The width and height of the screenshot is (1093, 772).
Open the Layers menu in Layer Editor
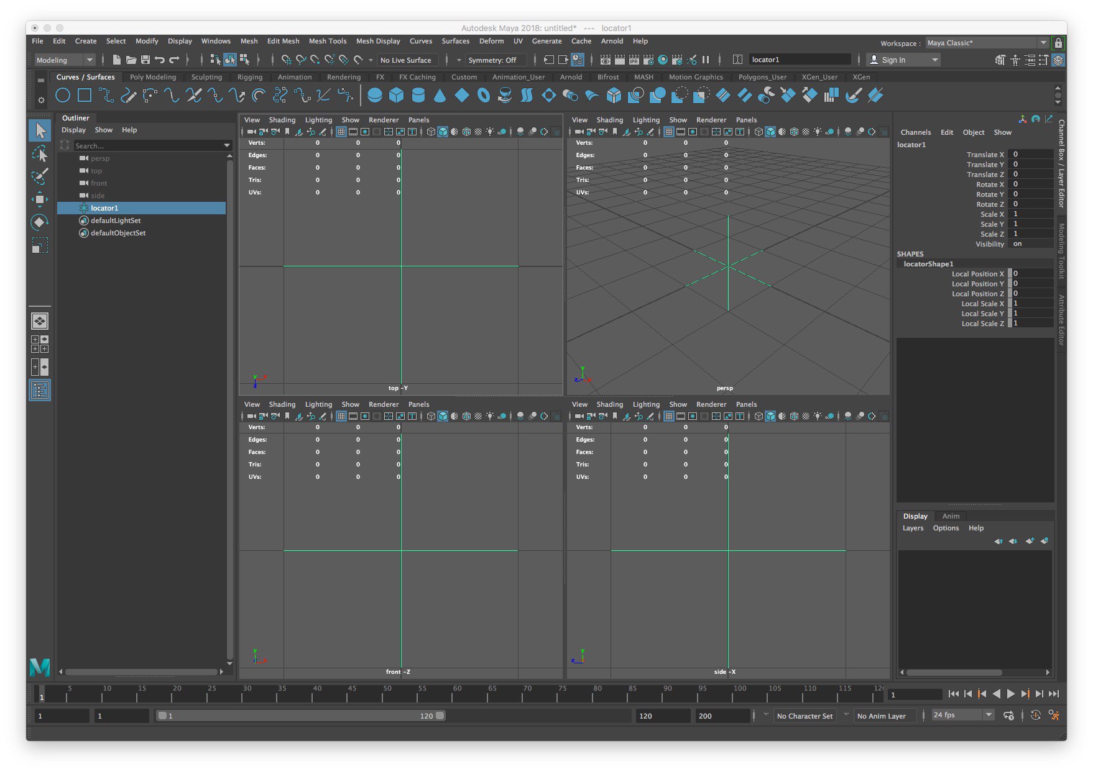coord(913,528)
